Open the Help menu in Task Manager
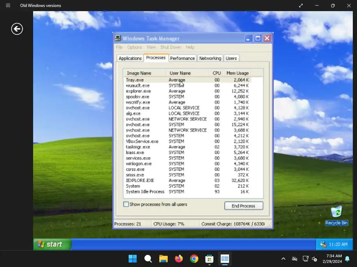Screen dimensions: 357x267 (190, 47)
